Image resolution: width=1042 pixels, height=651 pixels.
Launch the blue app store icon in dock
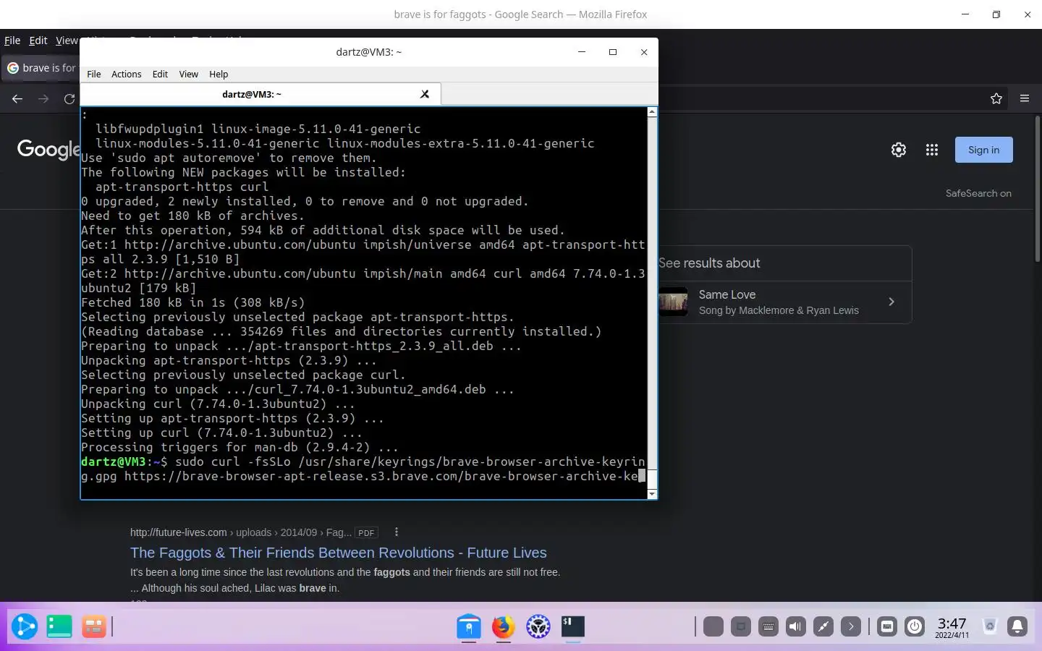[x=469, y=626]
